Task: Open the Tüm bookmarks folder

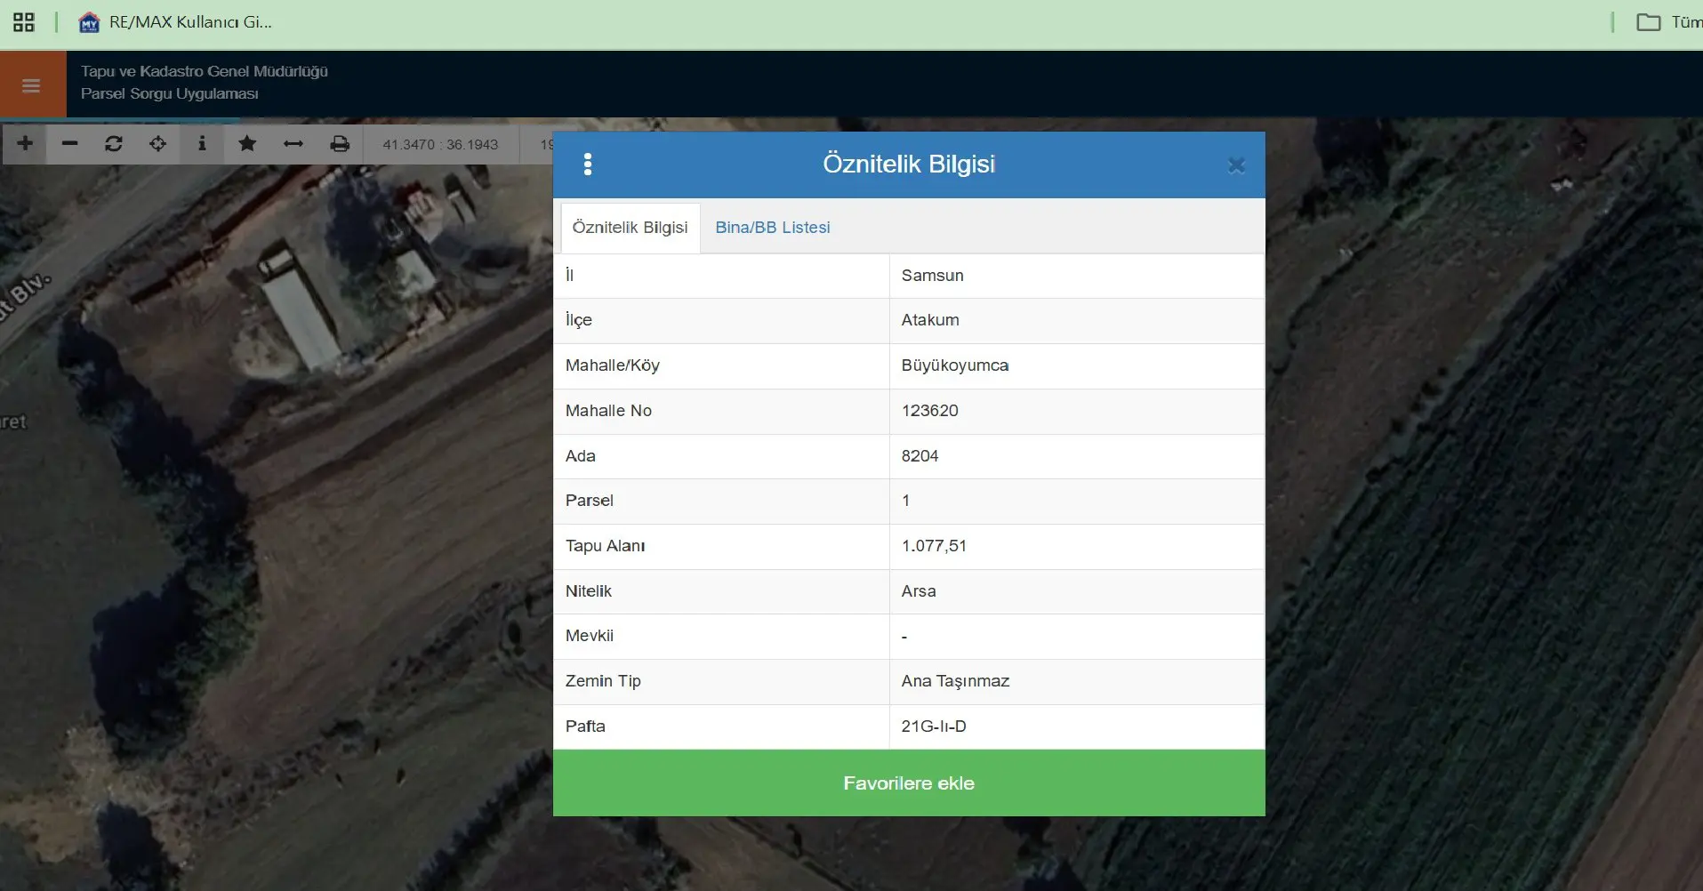Action: (x=1669, y=22)
